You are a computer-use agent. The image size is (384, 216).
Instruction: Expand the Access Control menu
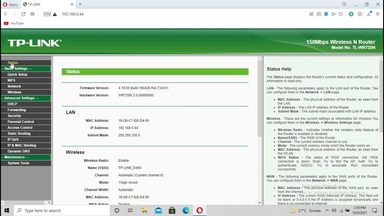coord(20,128)
